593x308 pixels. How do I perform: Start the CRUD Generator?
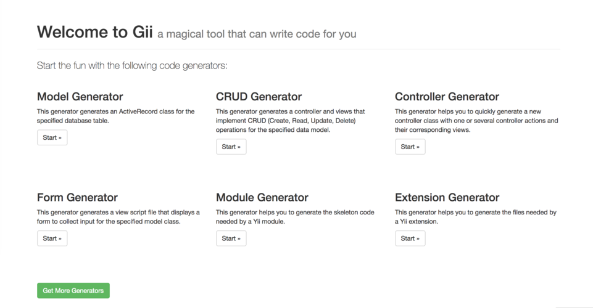pos(231,147)
